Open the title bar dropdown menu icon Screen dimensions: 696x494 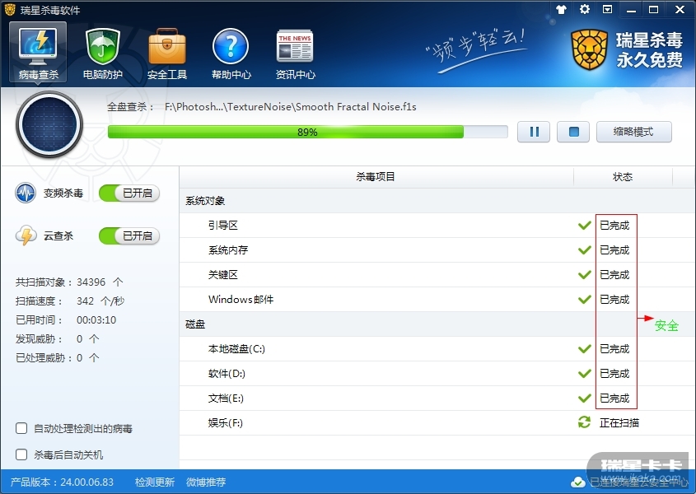click(x=607, y=9)
